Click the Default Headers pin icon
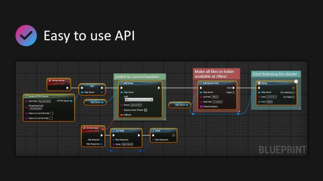The height and width of the screenshot is (181, 323). 201,107
